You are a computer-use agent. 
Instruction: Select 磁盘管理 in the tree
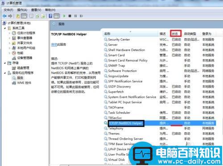(x=23, y=68)
